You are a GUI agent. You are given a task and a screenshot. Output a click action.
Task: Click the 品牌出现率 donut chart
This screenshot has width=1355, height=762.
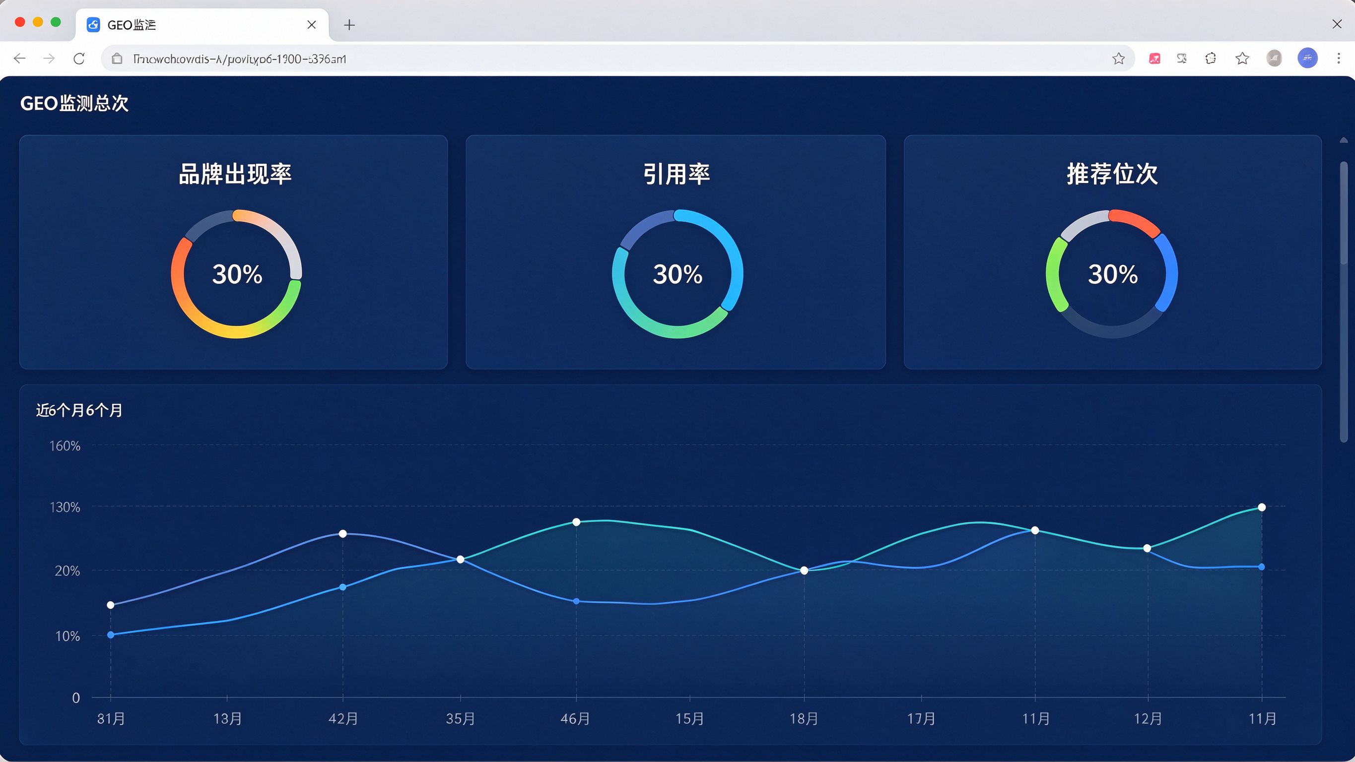point(236,274)
